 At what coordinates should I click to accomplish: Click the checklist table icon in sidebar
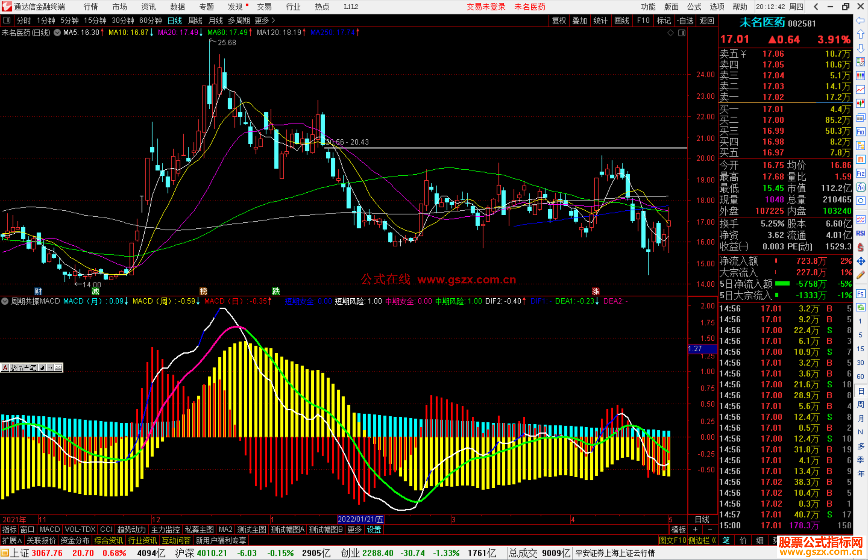[x=860, y=62]
